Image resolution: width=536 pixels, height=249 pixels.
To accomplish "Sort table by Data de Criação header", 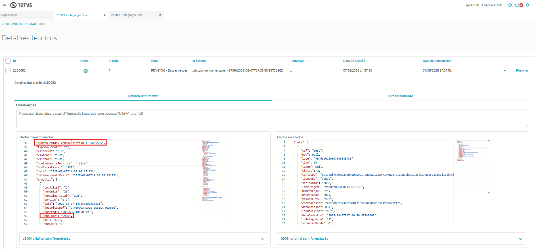I will [x=354, y=61].
